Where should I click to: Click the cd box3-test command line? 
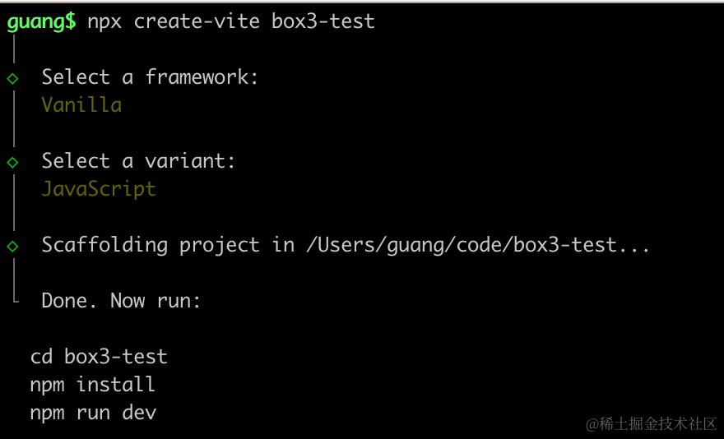(99, 357)
